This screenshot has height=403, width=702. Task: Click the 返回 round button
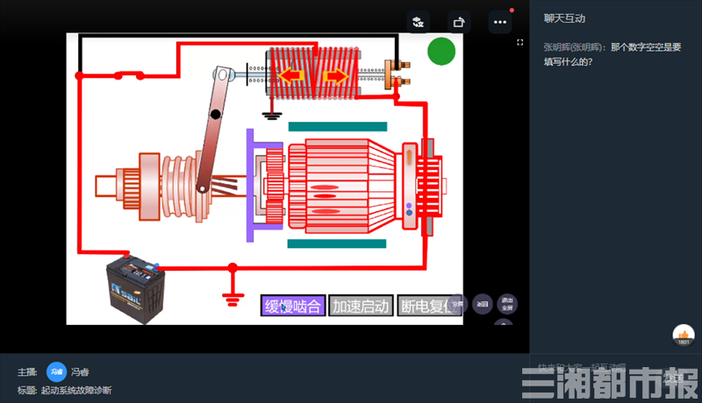point(482,304)
